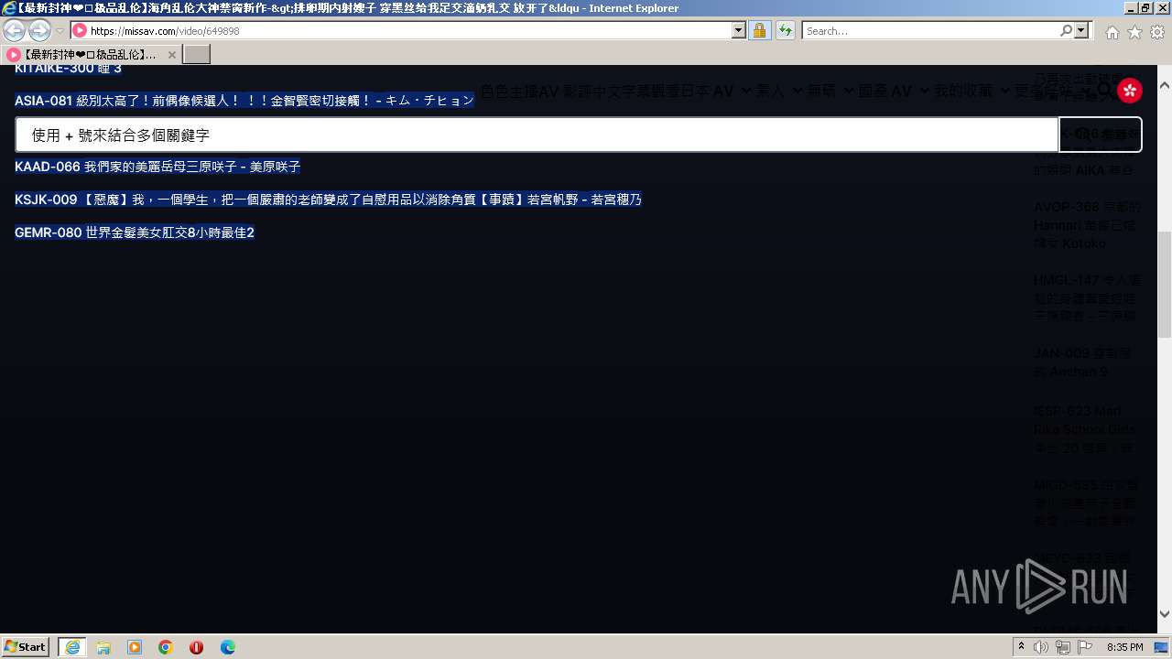Image resolution: width=1172 pixels, height=659 pixels.
Task: Click the Start button
Action: (26, 647)
